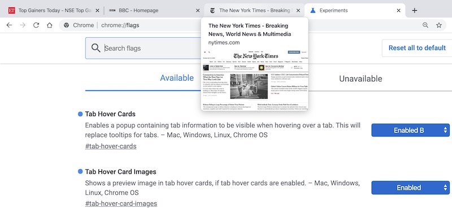The image size is (452, 213).
Task: Click the NYT favicon on New York Times tab
Action: coord(212,11)
